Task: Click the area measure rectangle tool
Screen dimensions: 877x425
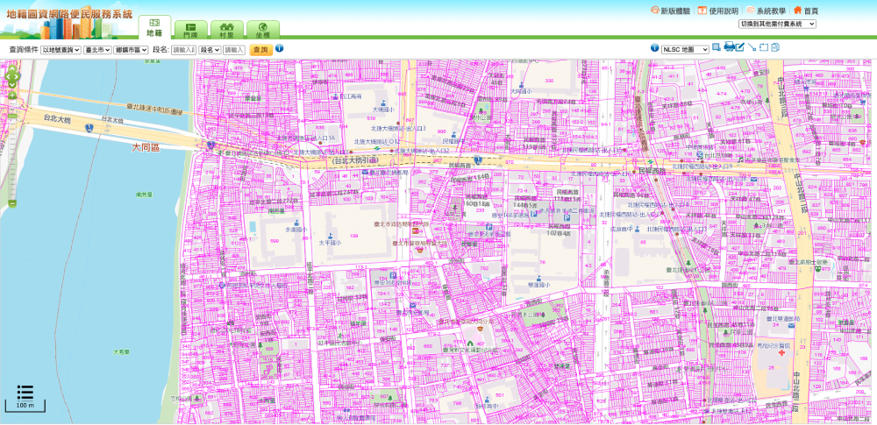Action: tap(763, 47)
